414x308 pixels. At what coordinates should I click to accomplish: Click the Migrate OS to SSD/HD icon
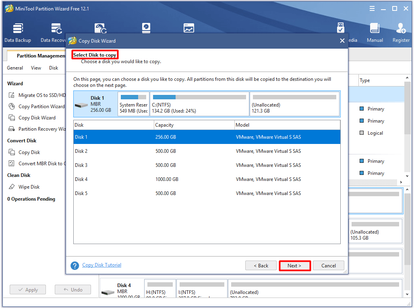(12, 95)
